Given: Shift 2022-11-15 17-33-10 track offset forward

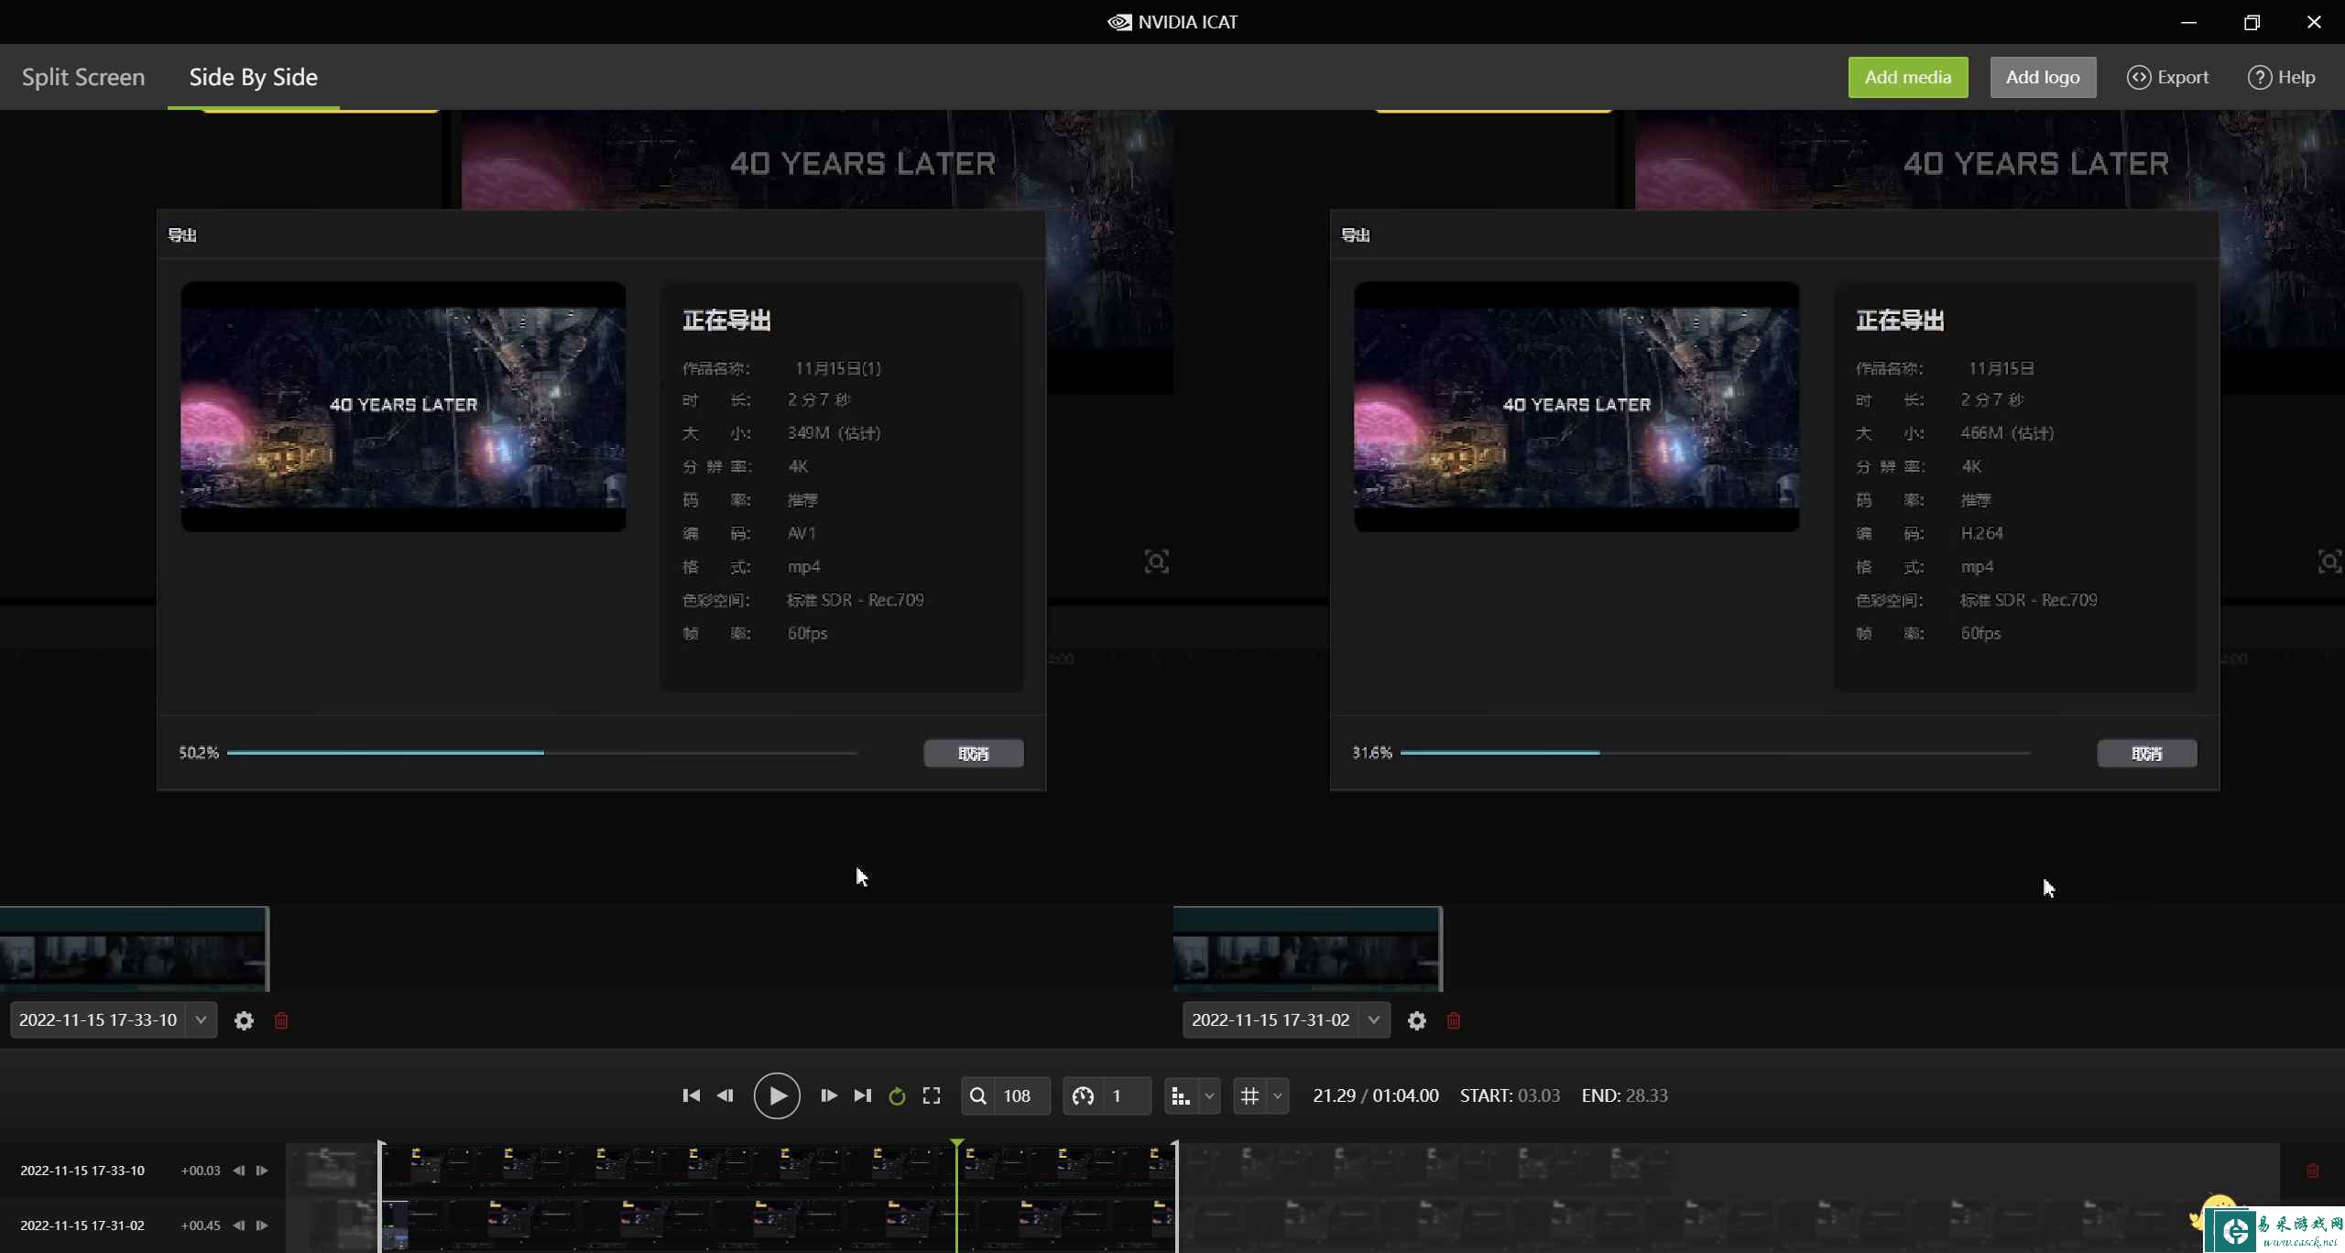Looking at the screenshot, I should click(x=262, y=1171).
